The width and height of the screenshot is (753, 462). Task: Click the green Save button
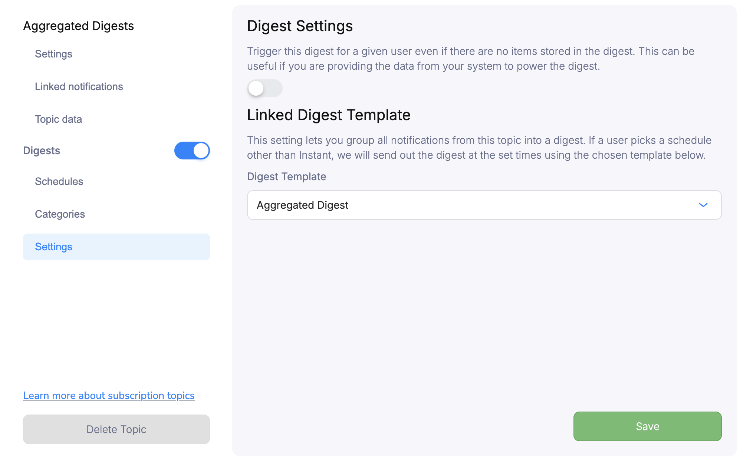647,426
